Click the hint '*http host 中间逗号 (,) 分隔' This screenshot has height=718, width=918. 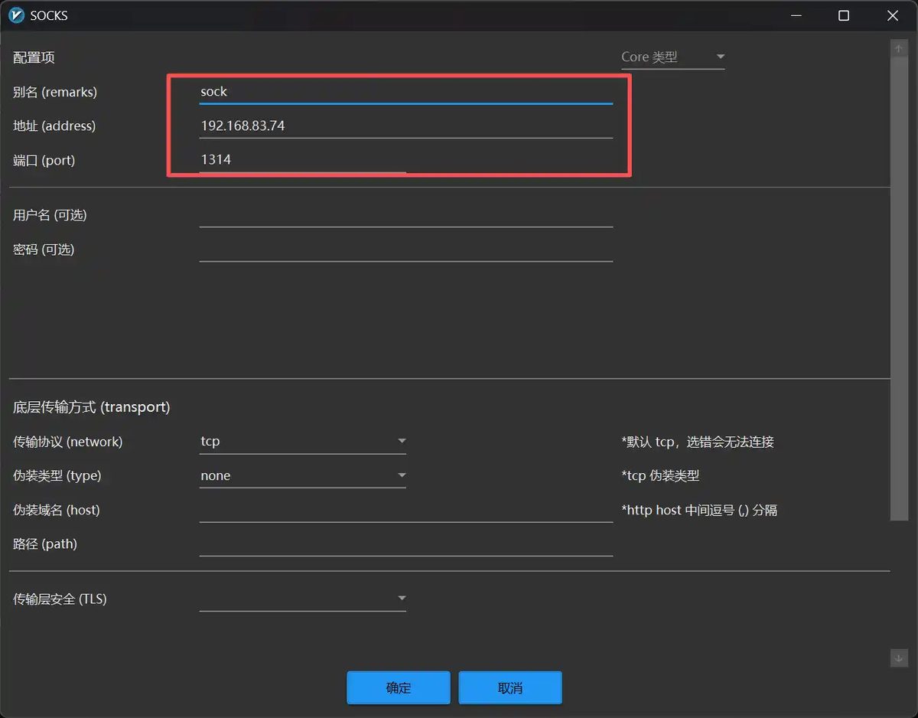699,511
